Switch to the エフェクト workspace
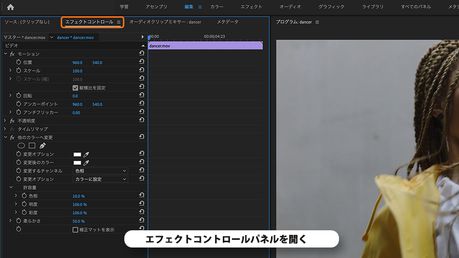The image size is (459, 258). pos(251,7)
